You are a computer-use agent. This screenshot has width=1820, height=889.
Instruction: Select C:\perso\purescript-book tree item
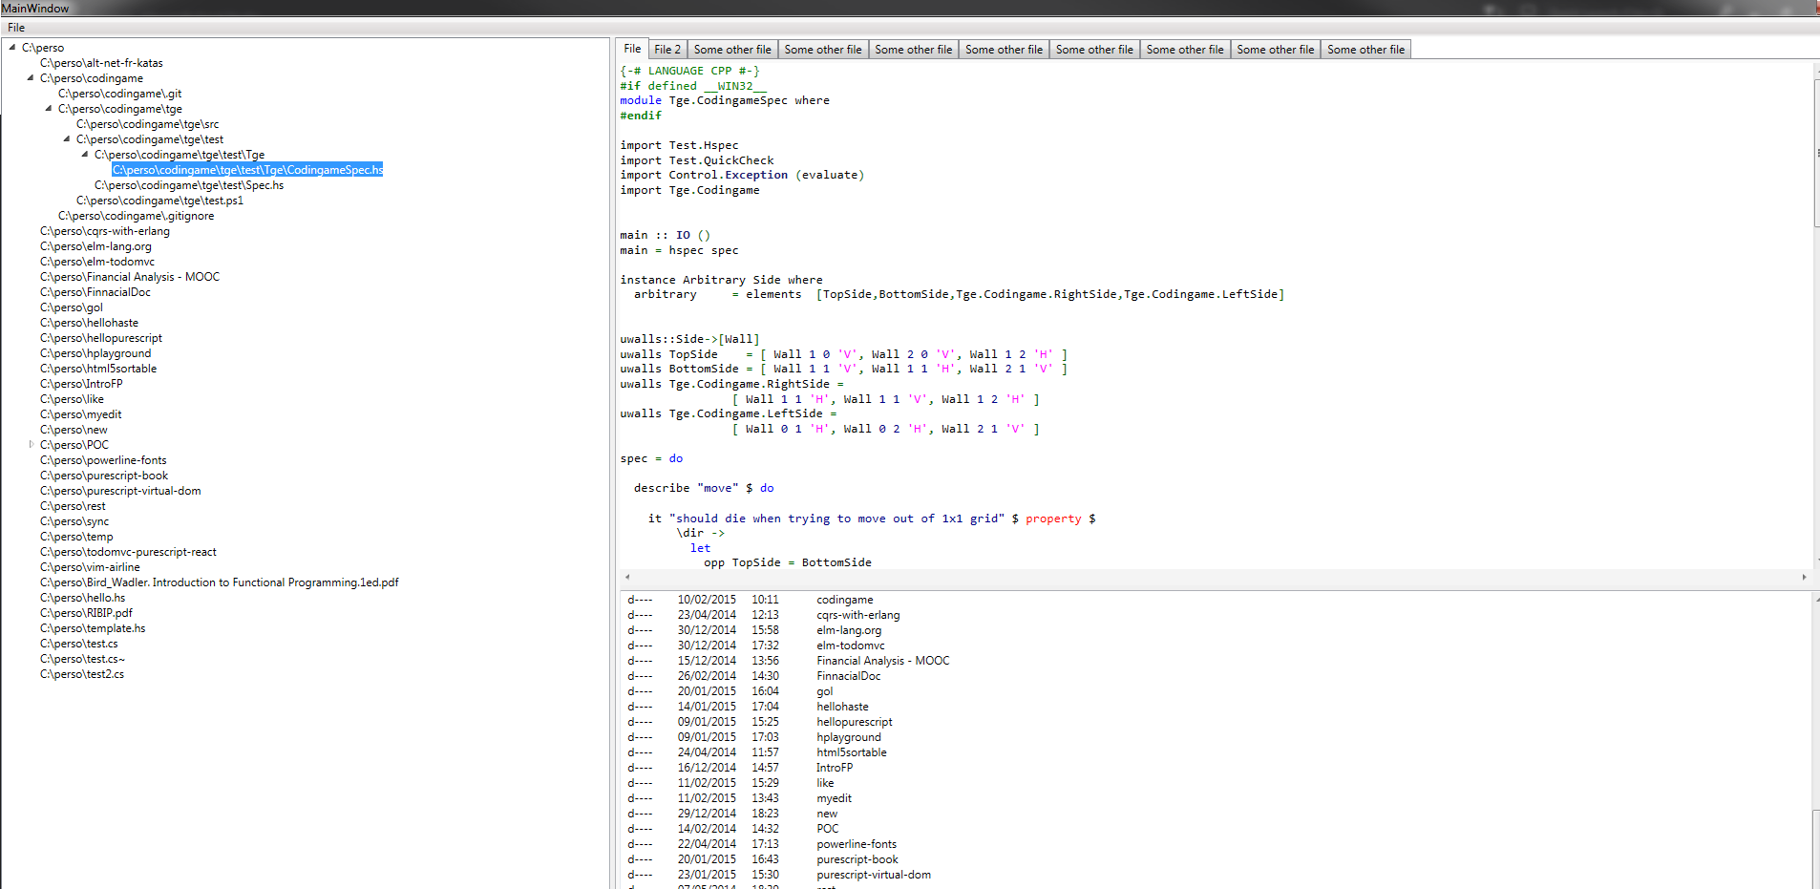[x=104, y=476]
